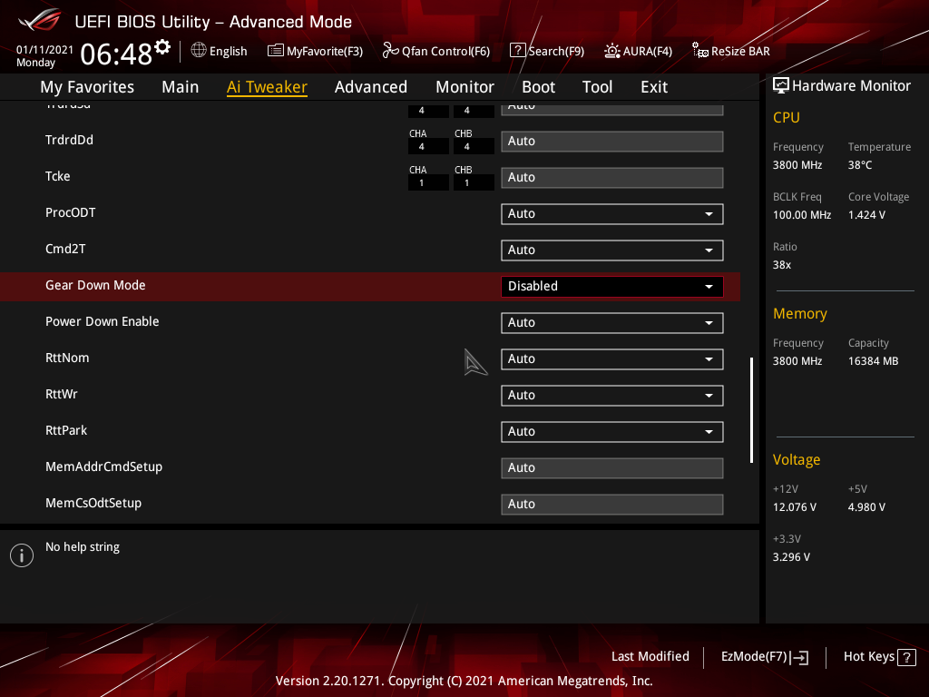Image resolution: width=929 pixels, height=697 pixels.
Task: Open Hot Keys help
Action: (879, 657)
